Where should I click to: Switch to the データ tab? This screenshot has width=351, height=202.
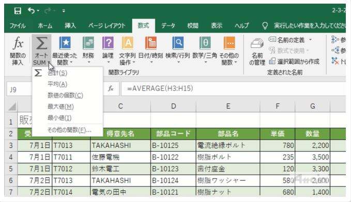(168, 26)
